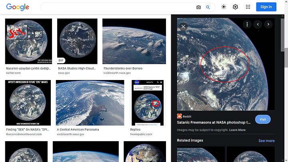Click nasa.gov source text

pos(64,73)
